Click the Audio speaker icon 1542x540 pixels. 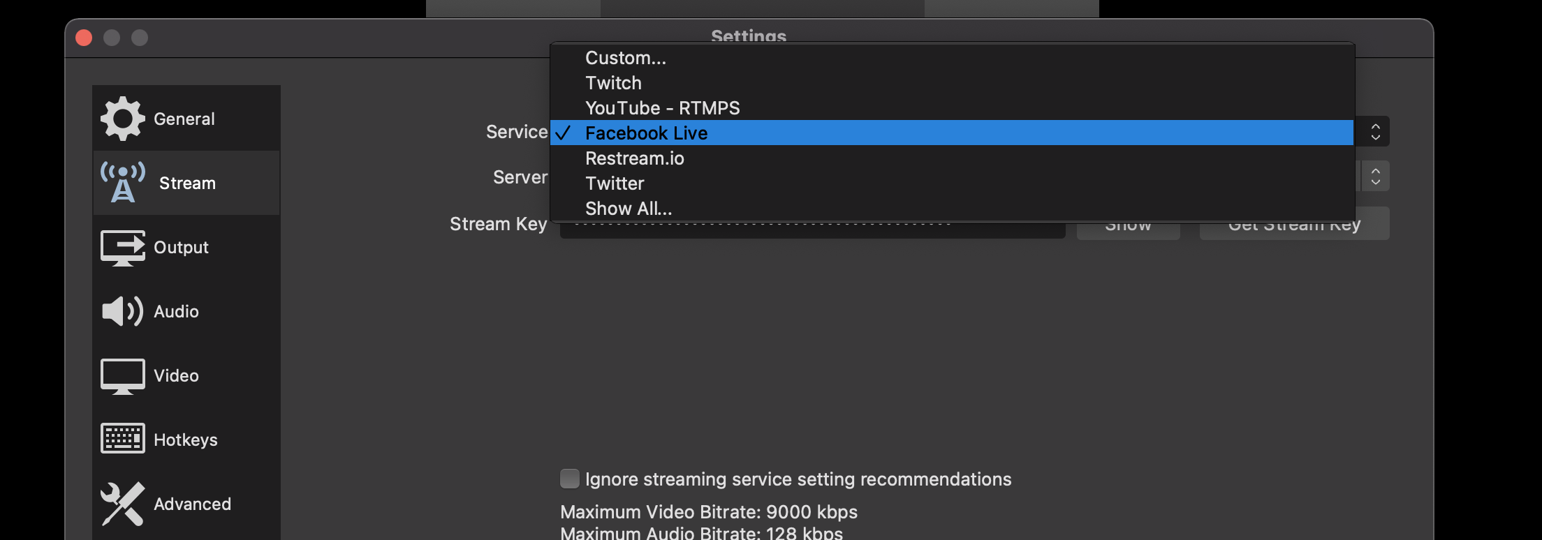123,311
